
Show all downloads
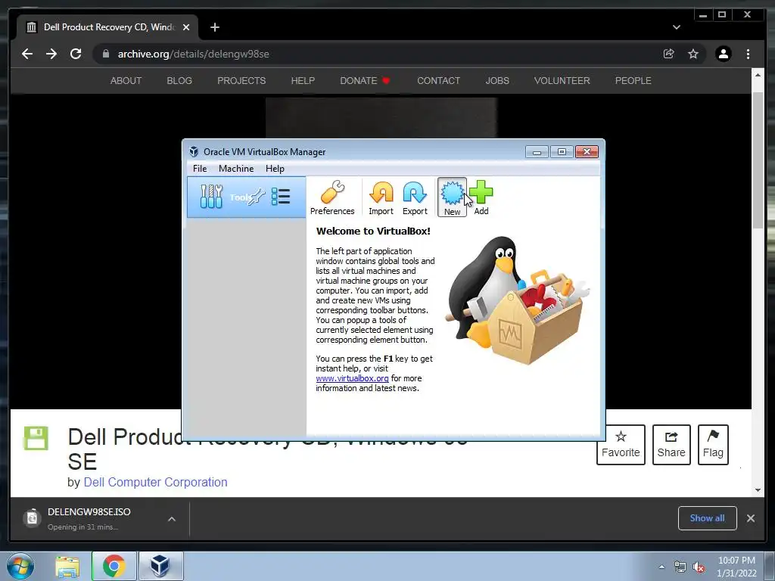(x=708, y=518)
